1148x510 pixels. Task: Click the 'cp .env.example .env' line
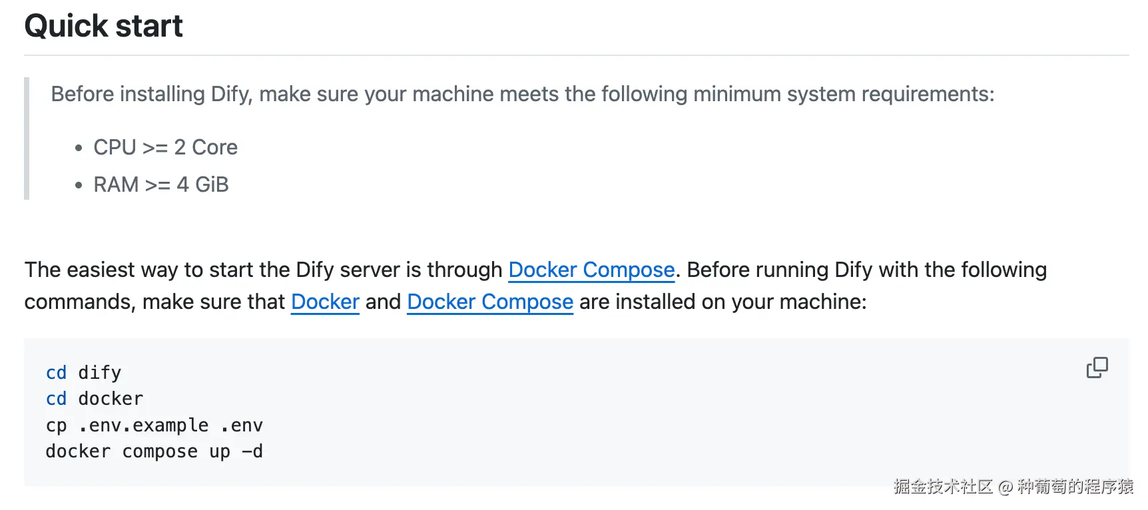154,425
